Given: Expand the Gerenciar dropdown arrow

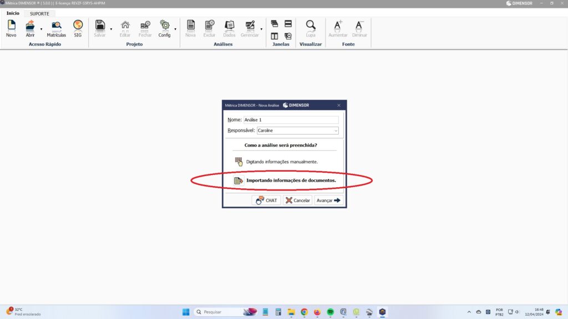Looking at the screenshot, I should click(262, 29).
